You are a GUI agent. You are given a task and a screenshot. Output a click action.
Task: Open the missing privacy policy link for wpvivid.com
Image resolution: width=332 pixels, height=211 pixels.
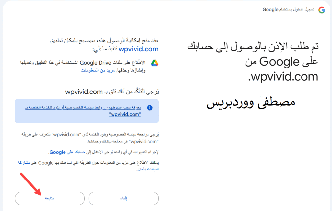pyautogui.click(x=83, y=111)
